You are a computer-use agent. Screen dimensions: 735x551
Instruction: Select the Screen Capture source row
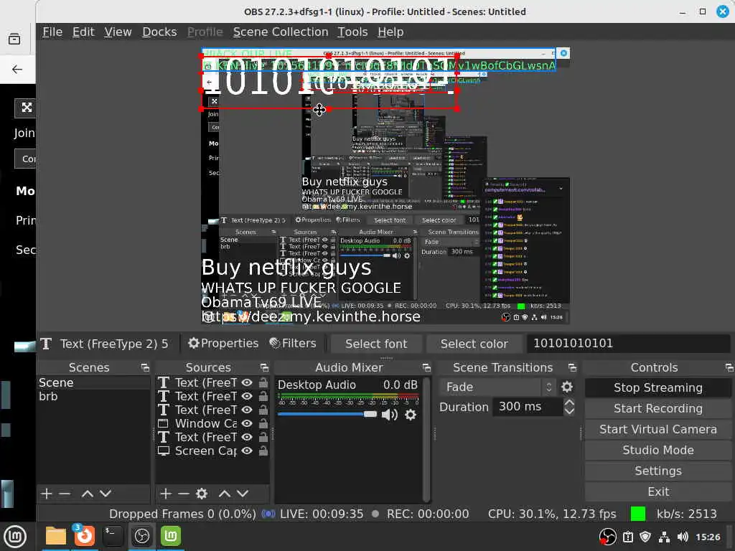(212, 451)
